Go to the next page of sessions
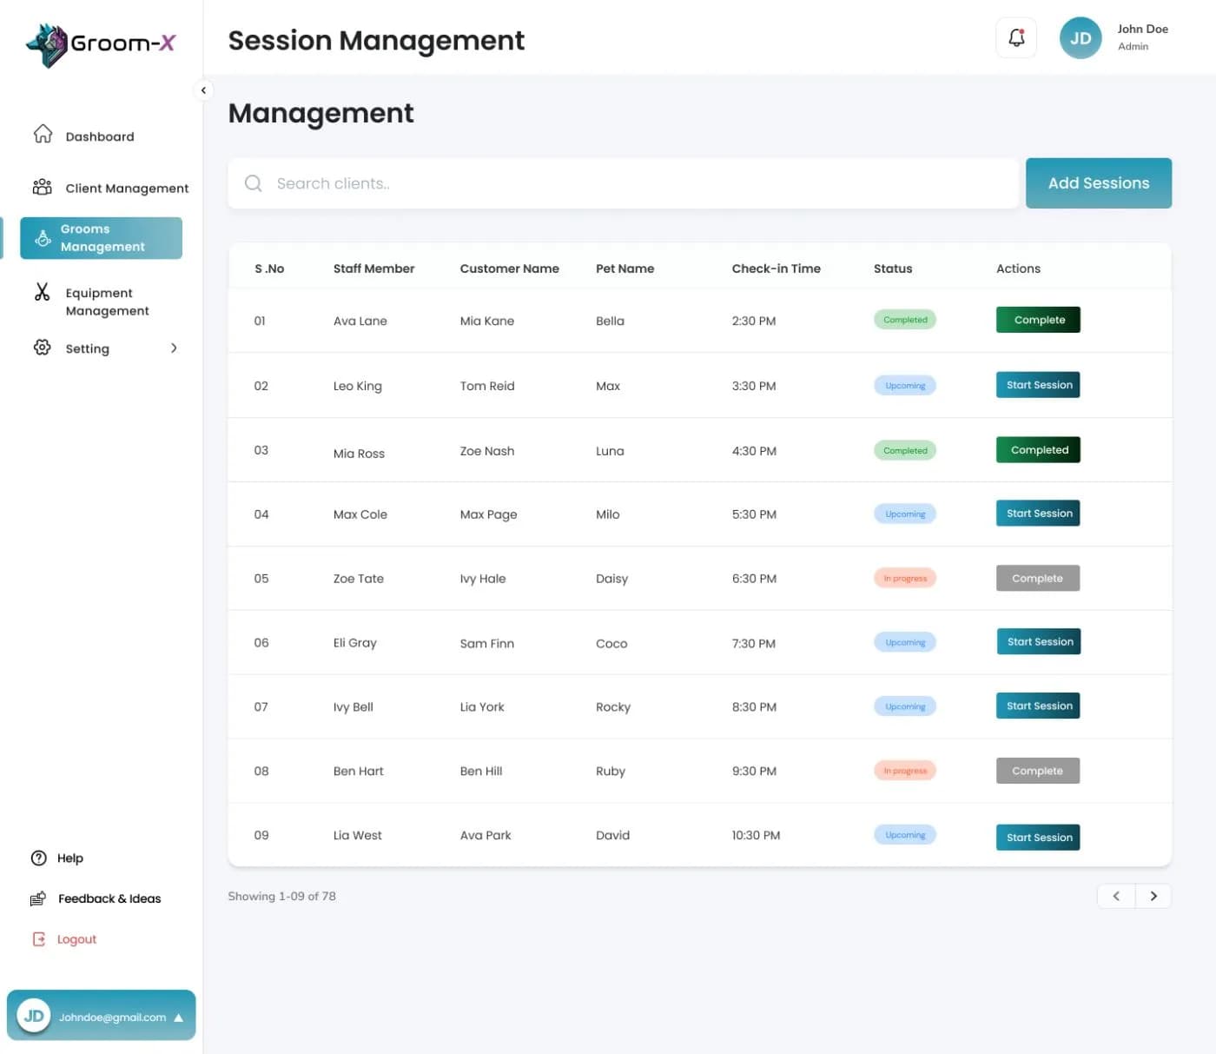This screenshot has height=1054, width=1216. point(1153,896)
